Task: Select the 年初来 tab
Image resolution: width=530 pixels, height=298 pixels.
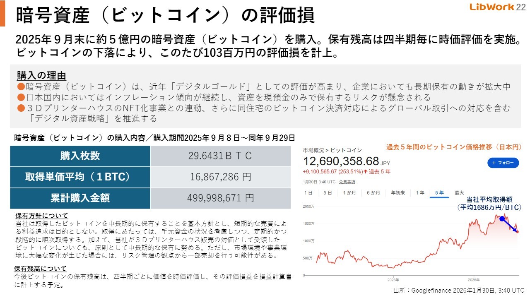Action: pyautogui.click(x=398, y=193)
